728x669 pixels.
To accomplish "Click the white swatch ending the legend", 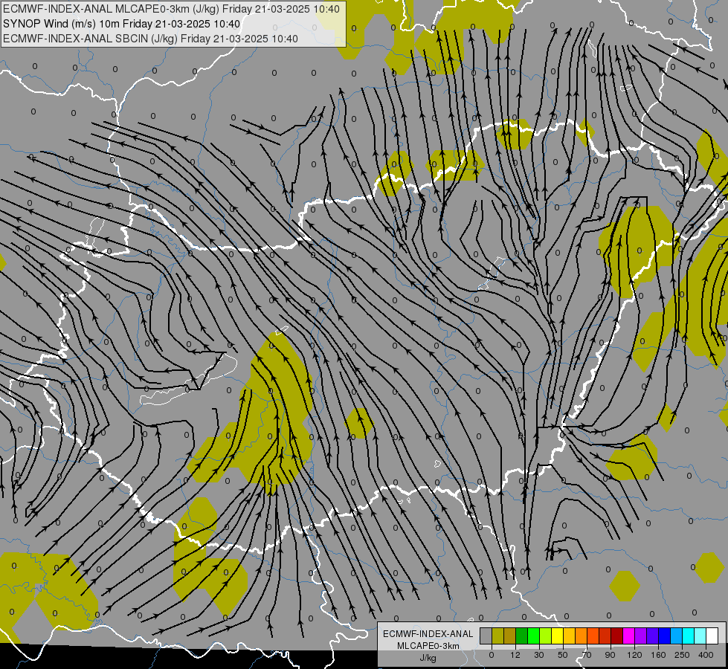I will 712,636.
